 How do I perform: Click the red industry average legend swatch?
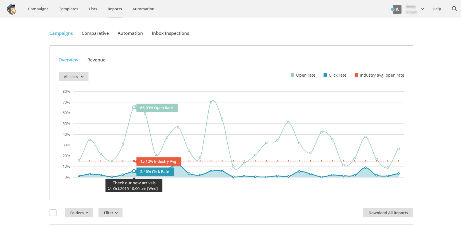pos(356,75)
